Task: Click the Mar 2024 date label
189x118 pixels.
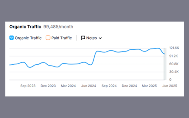Action: pos(68,86)
